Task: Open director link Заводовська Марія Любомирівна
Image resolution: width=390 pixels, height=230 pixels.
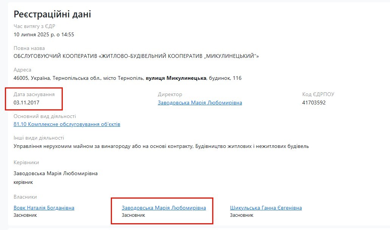Action: click(200, 103)
